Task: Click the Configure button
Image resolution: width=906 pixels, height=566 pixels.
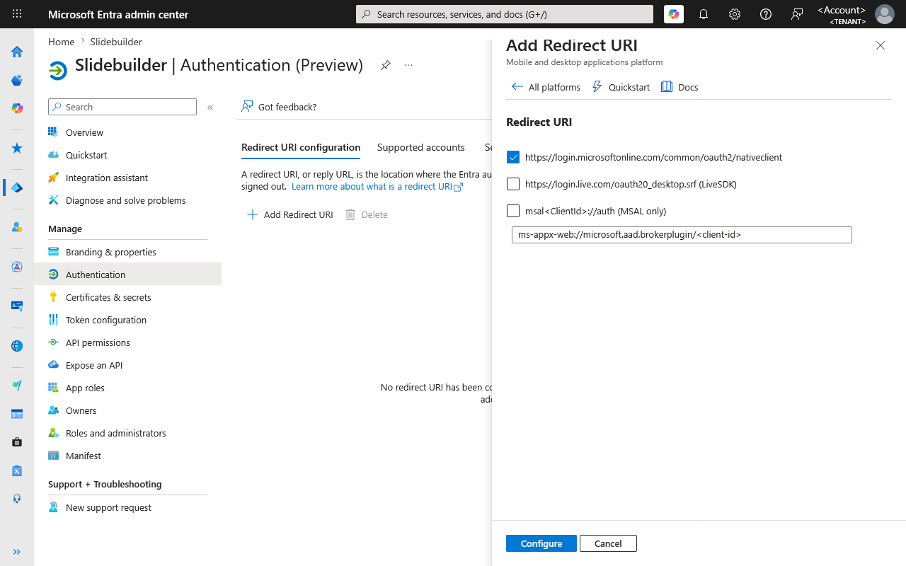Action: (541, 543)
